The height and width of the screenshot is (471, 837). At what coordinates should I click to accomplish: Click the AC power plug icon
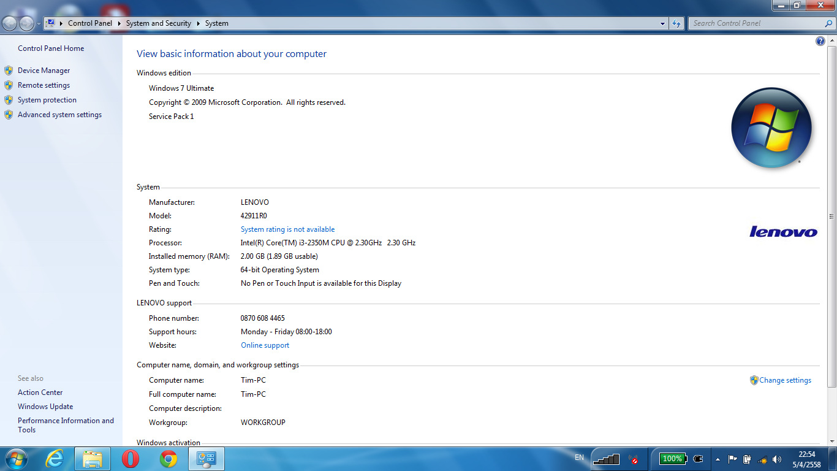pyautogui.click(x=699, y=459)
